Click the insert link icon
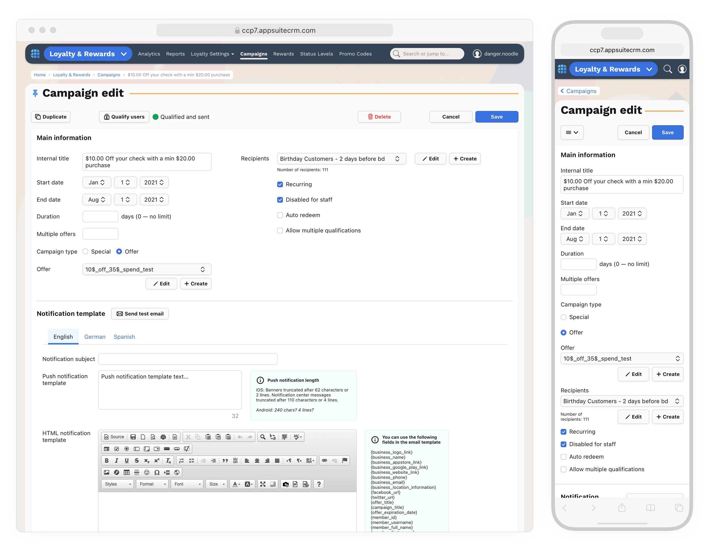The image size is (706, 551). pyautogui.click(x=325, y=461)
